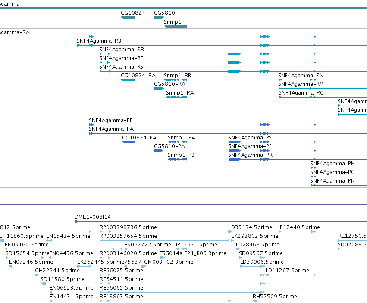Image resolution: width=367 pixels, height=303 pixels.
Task: Click the EN15434.5prime EST label
Action: pos(68,236)
